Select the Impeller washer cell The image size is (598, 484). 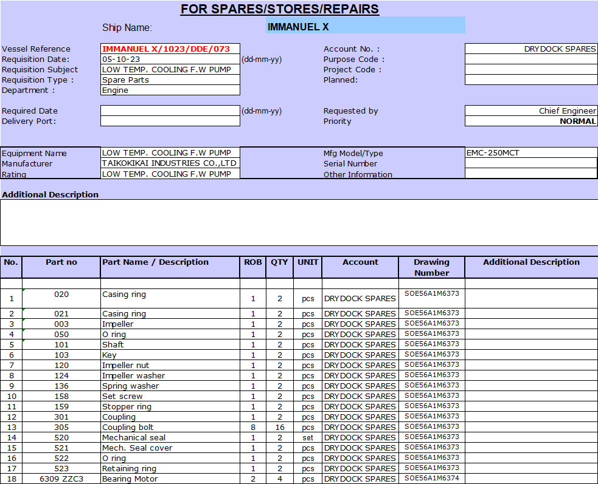point(170,375)
